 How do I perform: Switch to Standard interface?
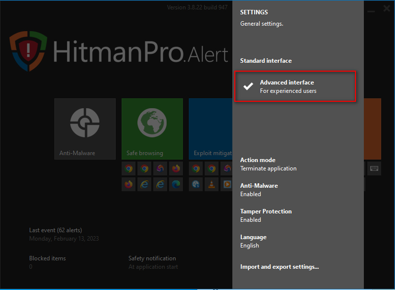click(266, 61)
